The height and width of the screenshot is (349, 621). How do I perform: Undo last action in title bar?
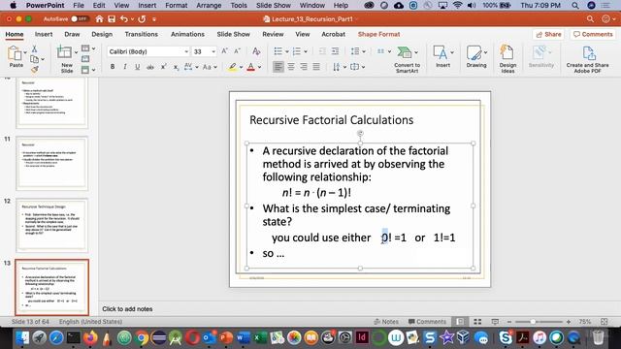tap(124, 19)
